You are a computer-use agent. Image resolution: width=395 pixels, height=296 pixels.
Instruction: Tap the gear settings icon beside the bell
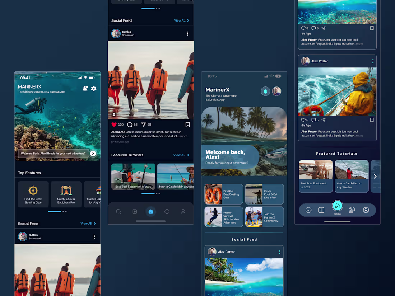point(94,89)
